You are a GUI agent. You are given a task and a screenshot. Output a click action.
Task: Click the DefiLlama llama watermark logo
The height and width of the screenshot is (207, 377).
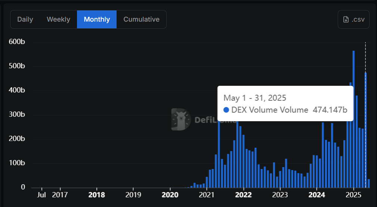click(181, 119)
